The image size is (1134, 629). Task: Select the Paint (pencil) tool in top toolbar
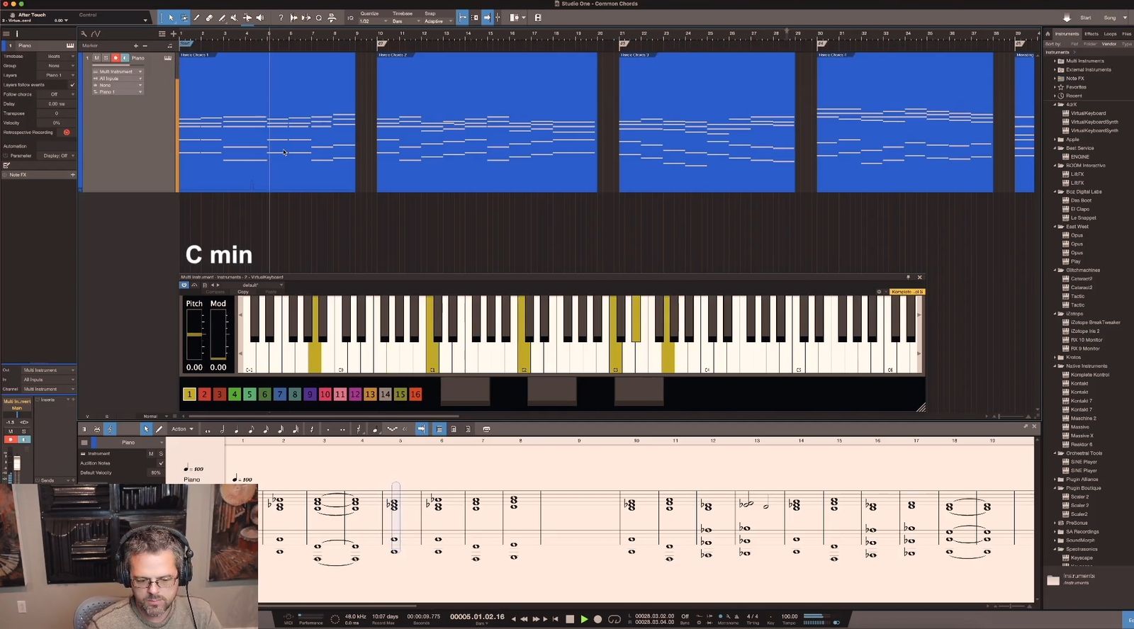pos(222,18)
